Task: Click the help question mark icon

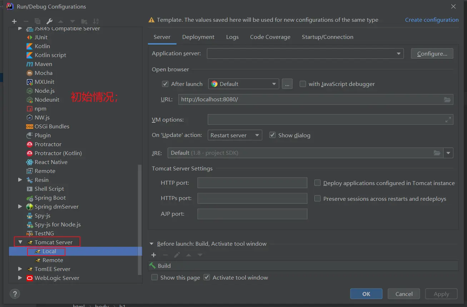Action: point(14,294)
